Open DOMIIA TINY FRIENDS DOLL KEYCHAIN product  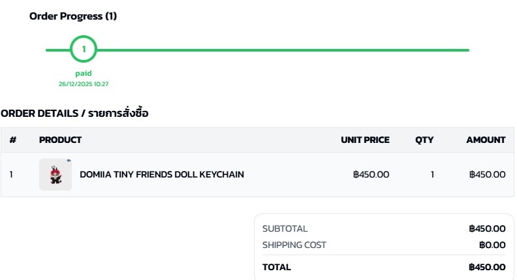click(162, 174)
